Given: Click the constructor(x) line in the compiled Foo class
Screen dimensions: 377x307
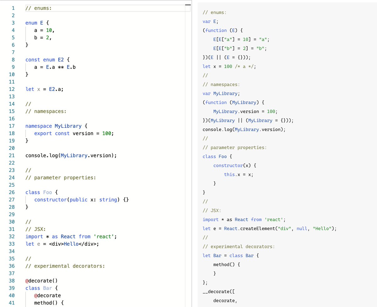Looking at the screenshot, I should tap(231, 165).
